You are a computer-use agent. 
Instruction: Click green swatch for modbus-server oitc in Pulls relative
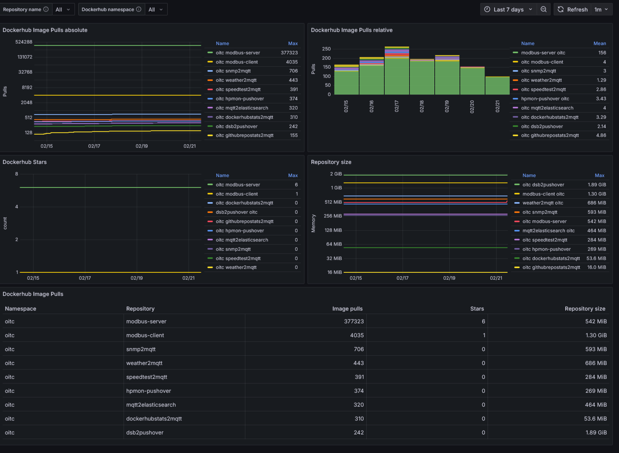pyautogui.click(x=515, y=53)
